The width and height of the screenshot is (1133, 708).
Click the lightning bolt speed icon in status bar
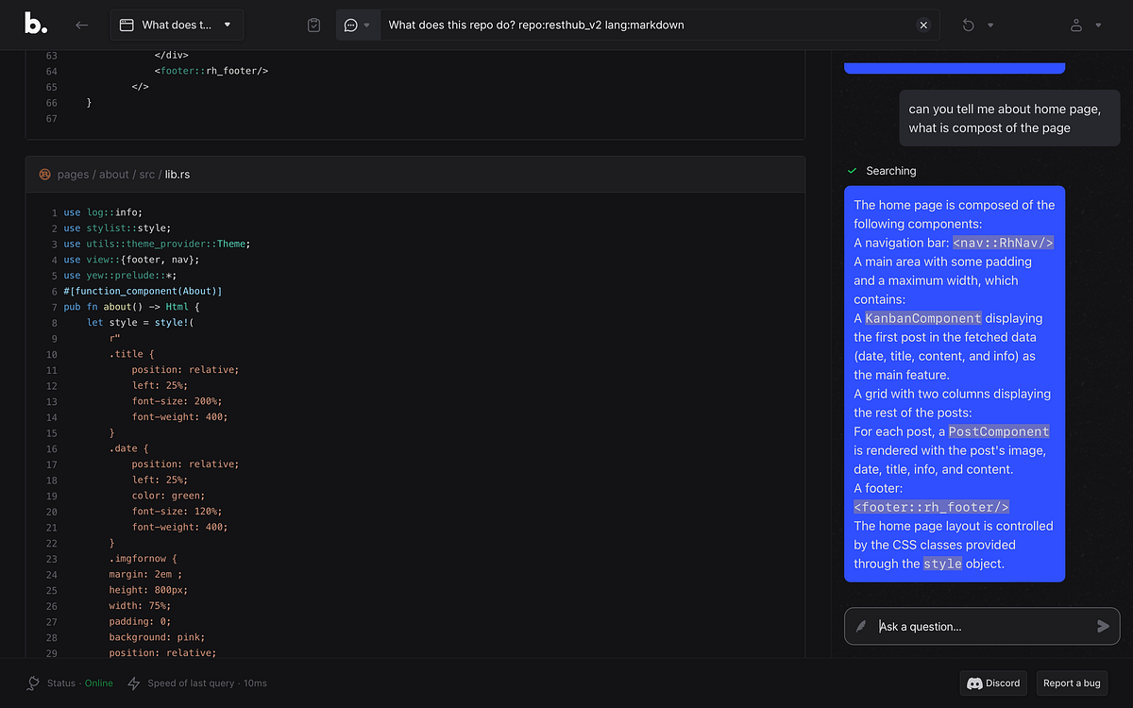tap(134, 683)
